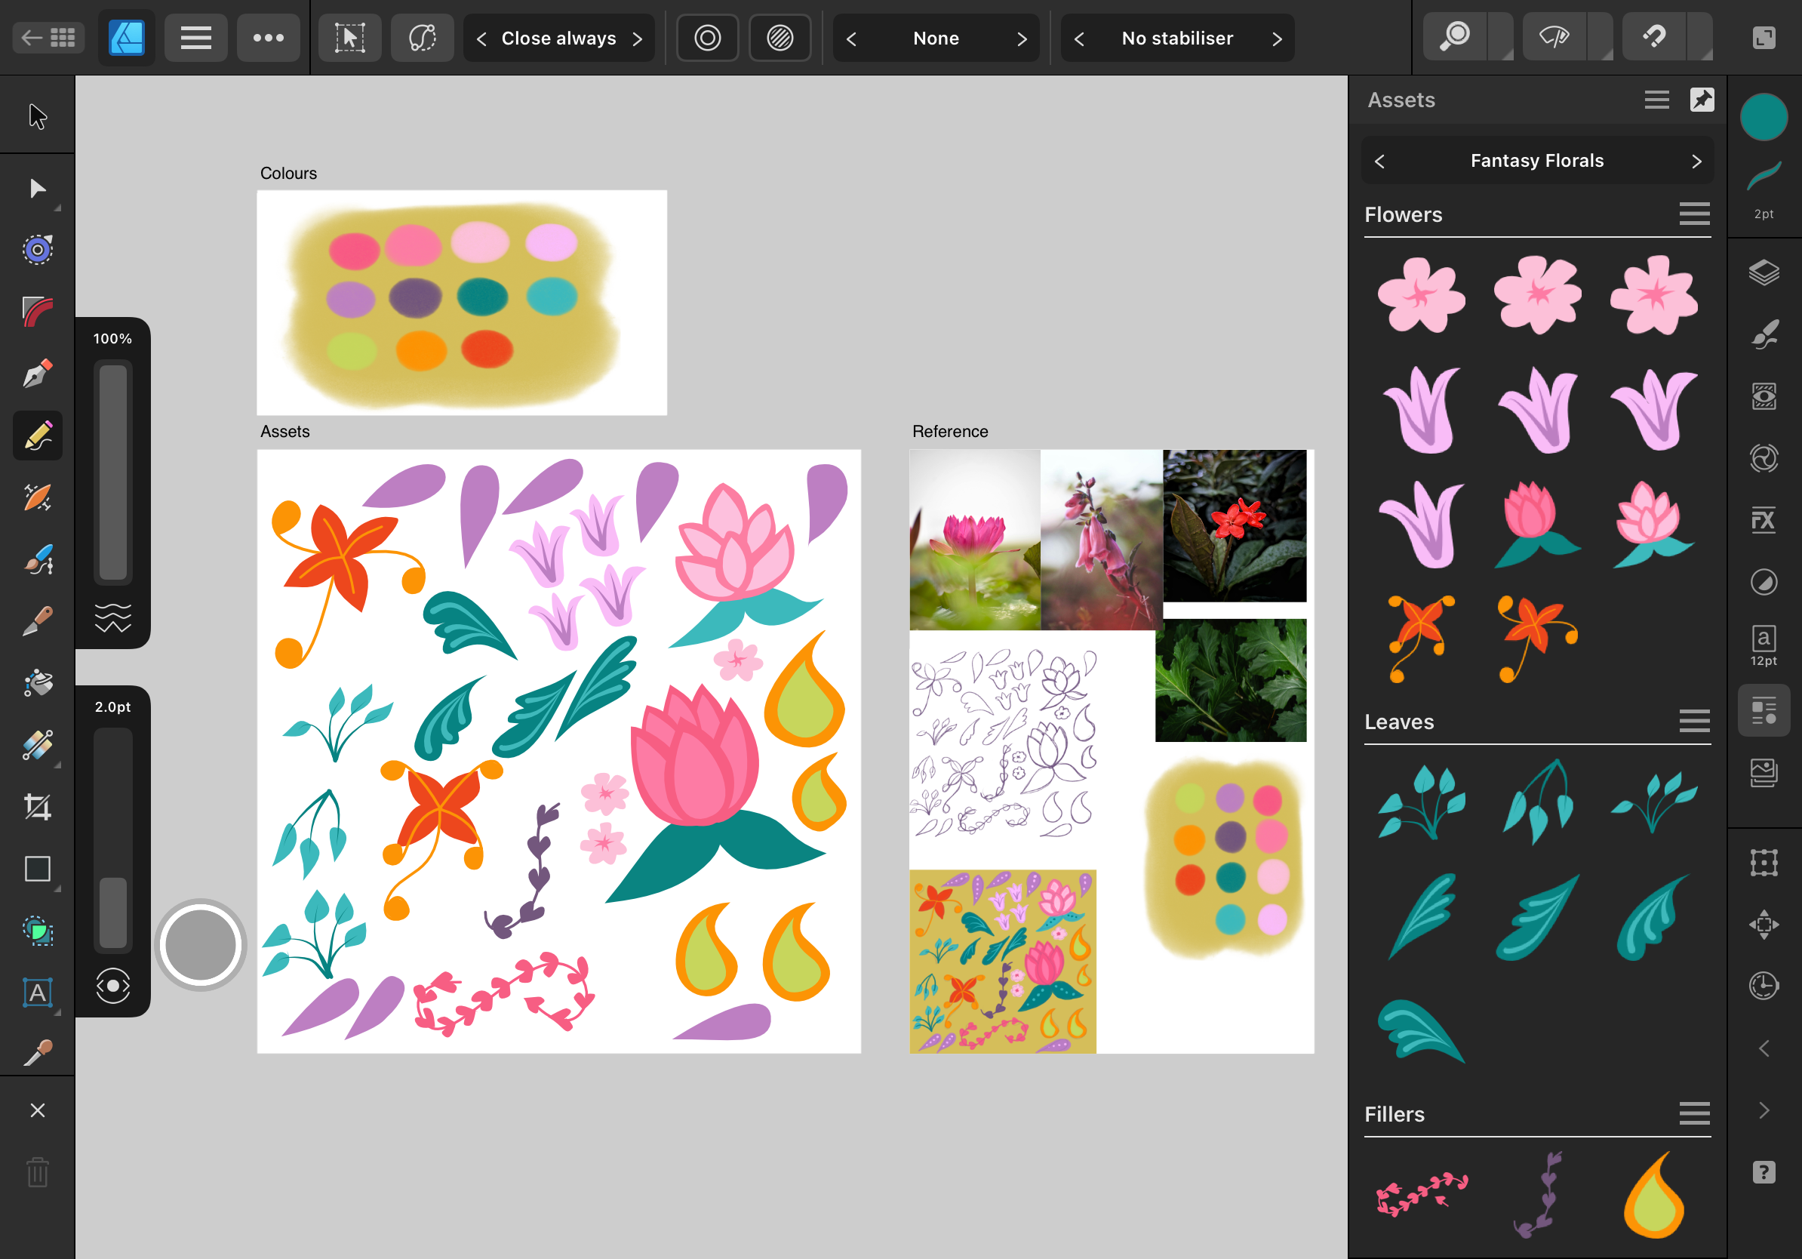Open the Flowers subcategory menu
1802x1259 pixels.
coord(1693,214)
